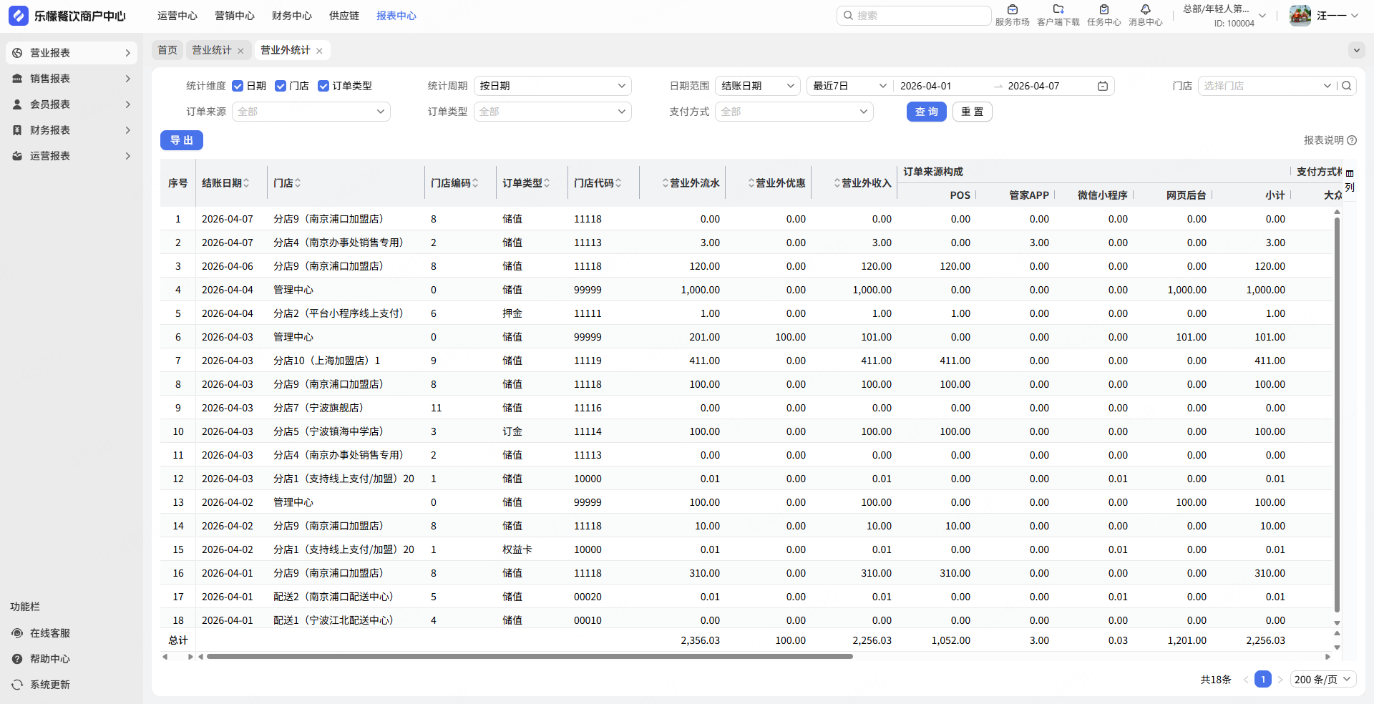Click the calendar icon in date range
This screenshot has width=1374, height=704.
pos(1103,86)
